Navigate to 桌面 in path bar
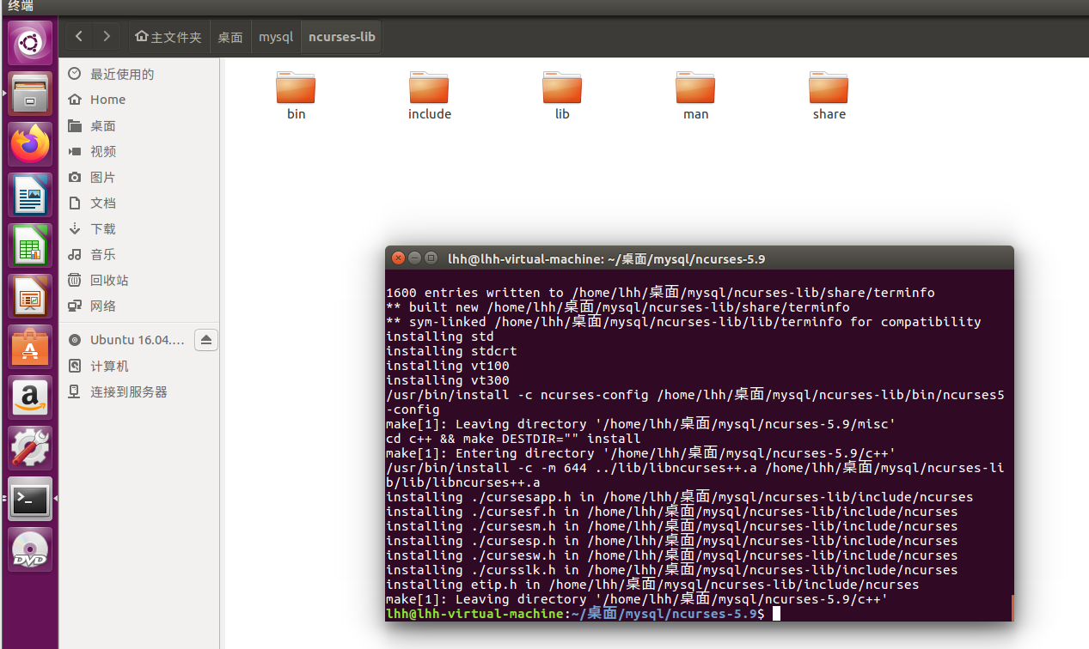The image size is (1089, 649). coord(230,37)
